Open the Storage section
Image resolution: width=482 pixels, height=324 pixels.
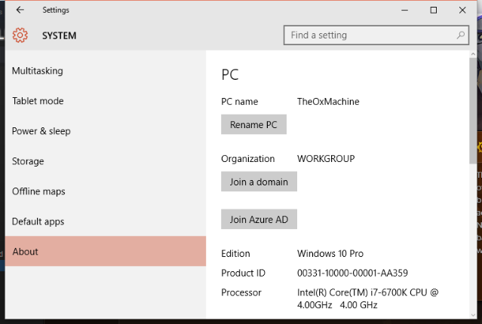click(28, 161)
